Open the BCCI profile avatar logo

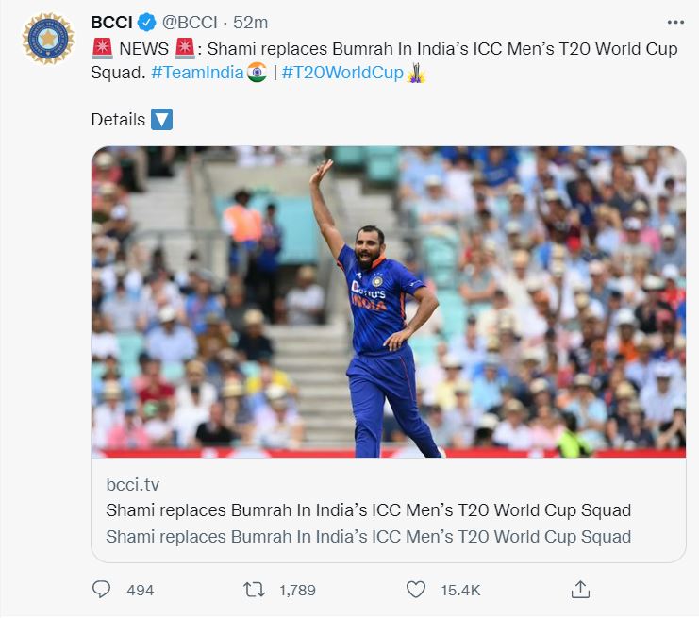(x=48, y=39)
